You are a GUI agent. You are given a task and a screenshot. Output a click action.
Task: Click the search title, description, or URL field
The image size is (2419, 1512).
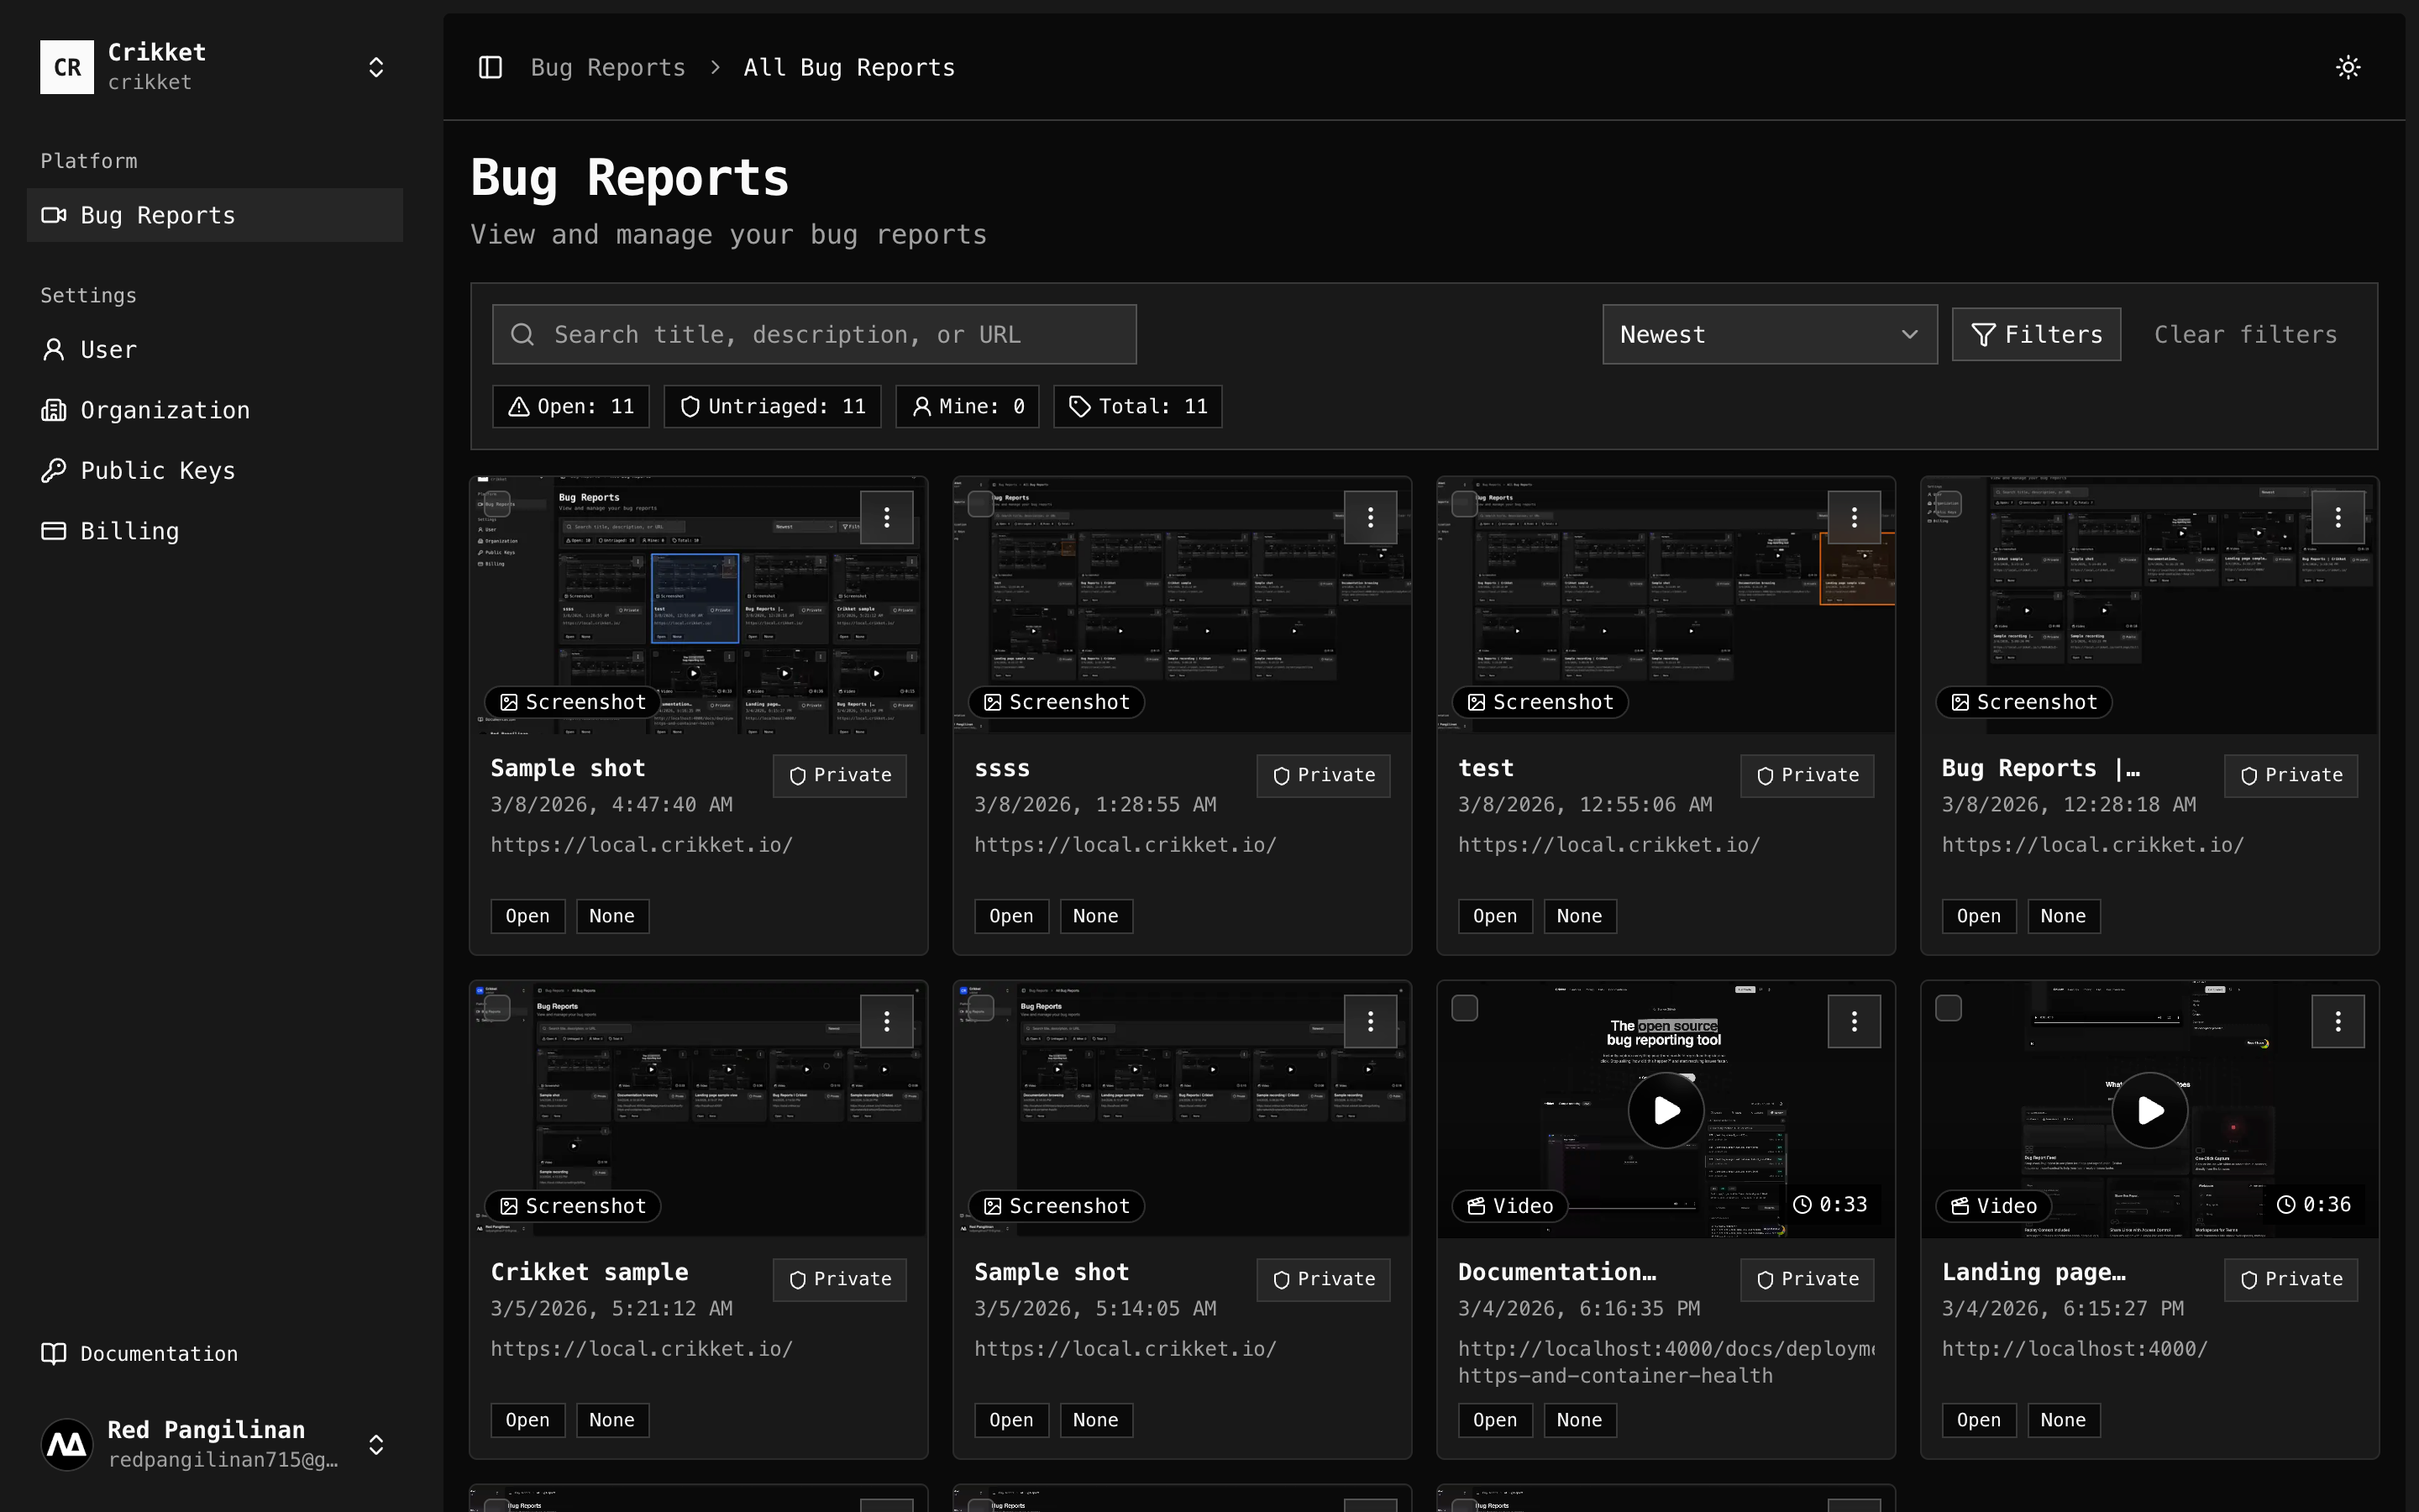coord(814,334)
